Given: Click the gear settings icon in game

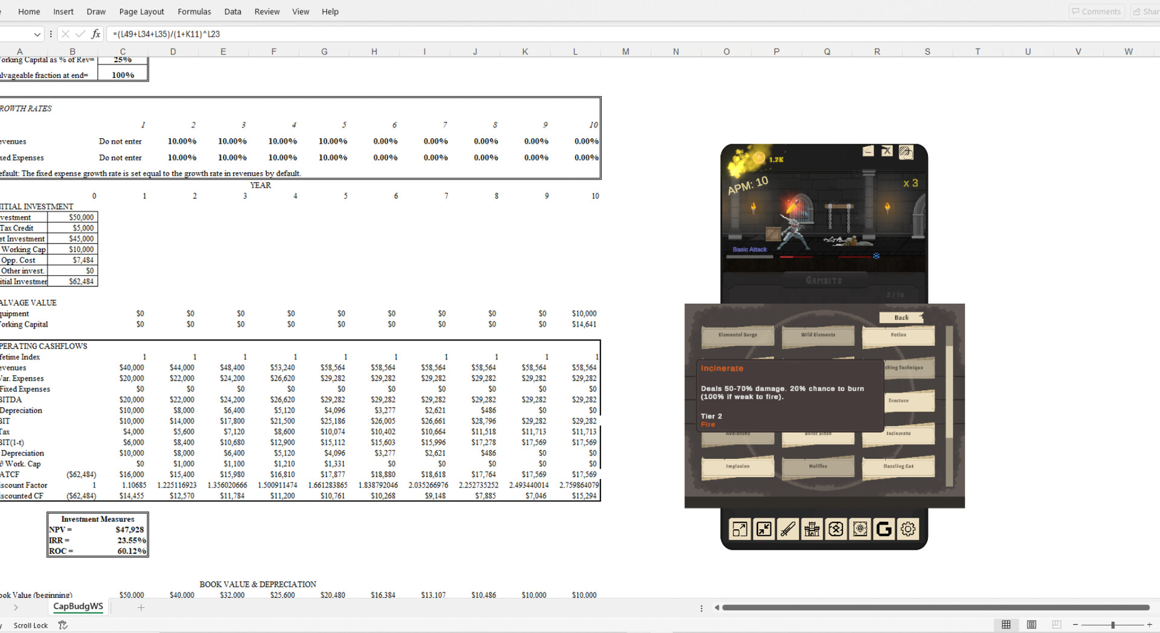Looking at the screenshot, I should (x=907, y=530).
